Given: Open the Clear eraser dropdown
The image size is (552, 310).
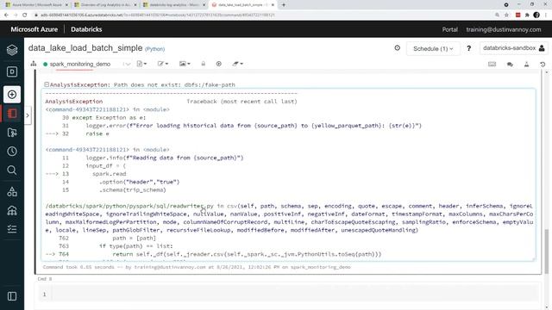Looking at the screenshot, I should [238, 64].
